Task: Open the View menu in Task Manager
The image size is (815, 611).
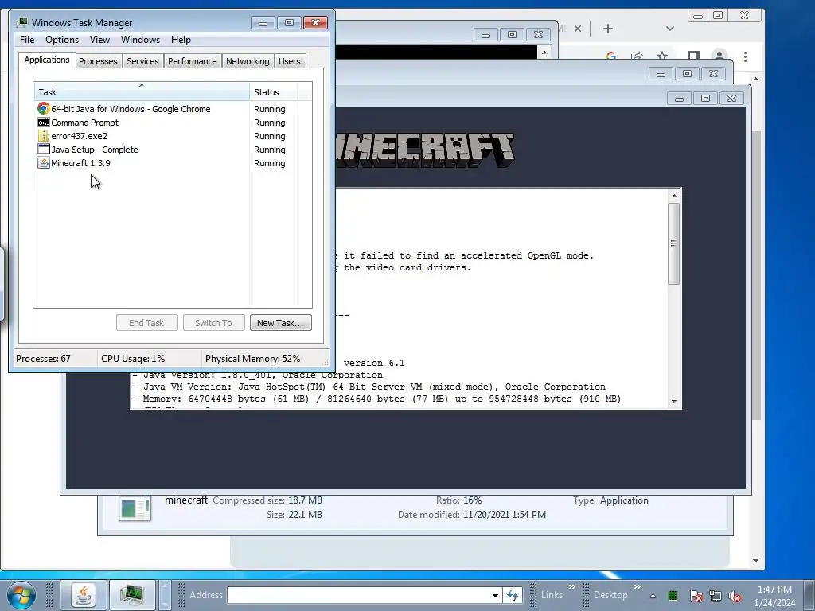Action: 99,40
